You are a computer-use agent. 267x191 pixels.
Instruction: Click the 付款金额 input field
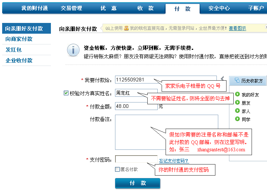tap(136, 106)
